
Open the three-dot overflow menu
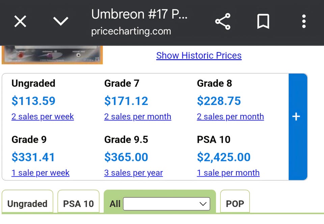pyautogui.click(x=304, y=22)
